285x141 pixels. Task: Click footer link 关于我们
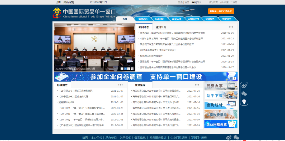125,138
